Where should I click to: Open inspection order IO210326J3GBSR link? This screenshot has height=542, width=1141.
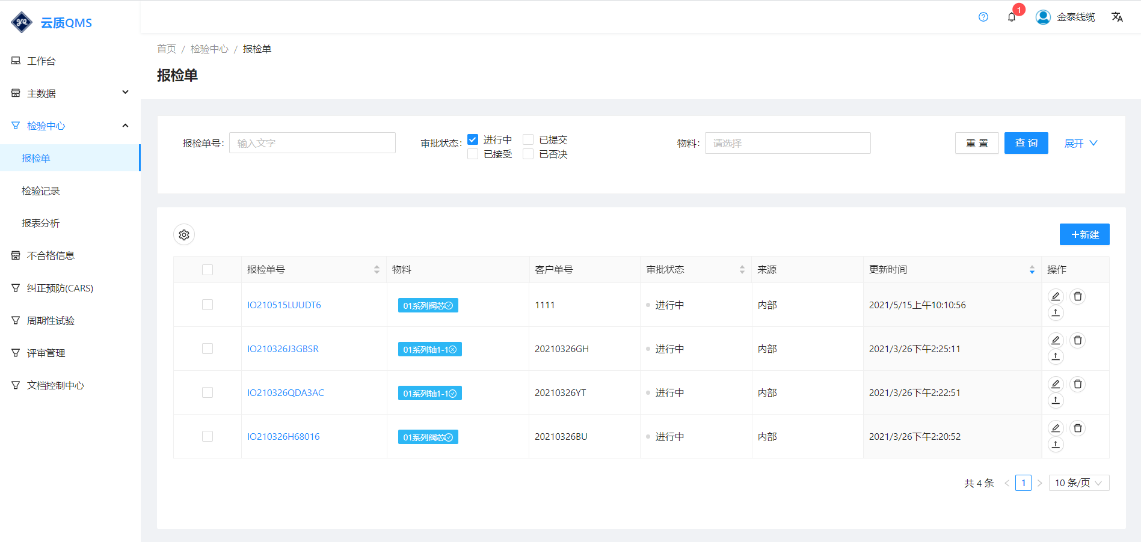click(x=283, y=349)
